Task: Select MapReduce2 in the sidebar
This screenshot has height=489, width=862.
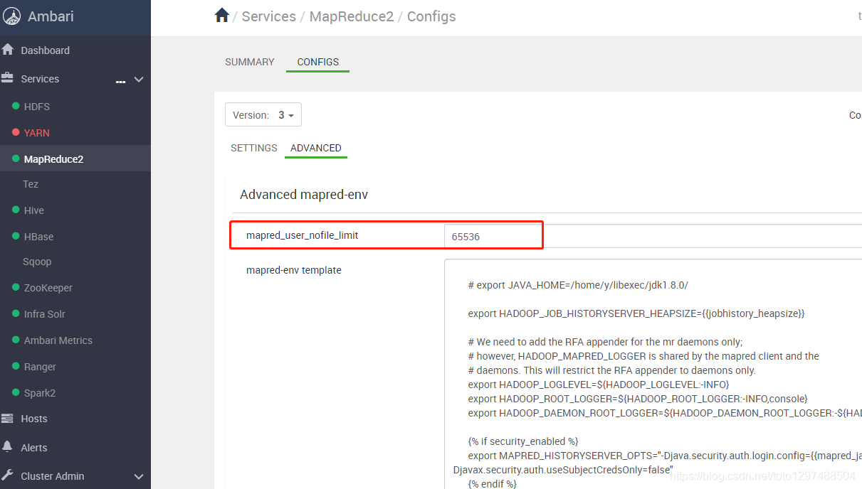Action: coord(53,159)
